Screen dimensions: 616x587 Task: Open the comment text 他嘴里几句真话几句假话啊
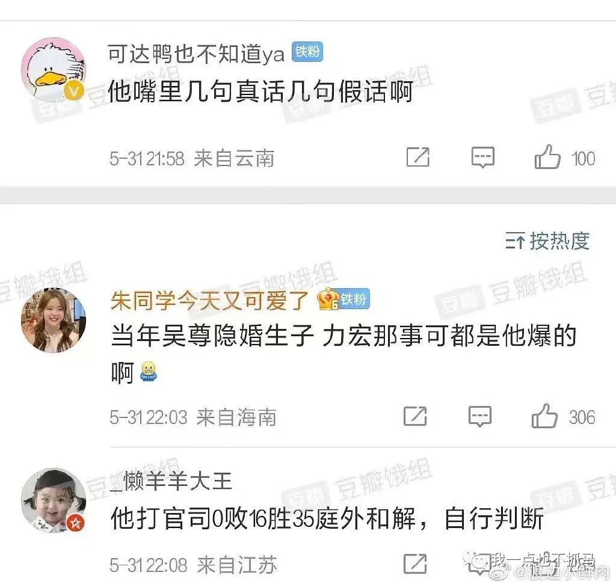pyautogui.click(x=260, y=91)
